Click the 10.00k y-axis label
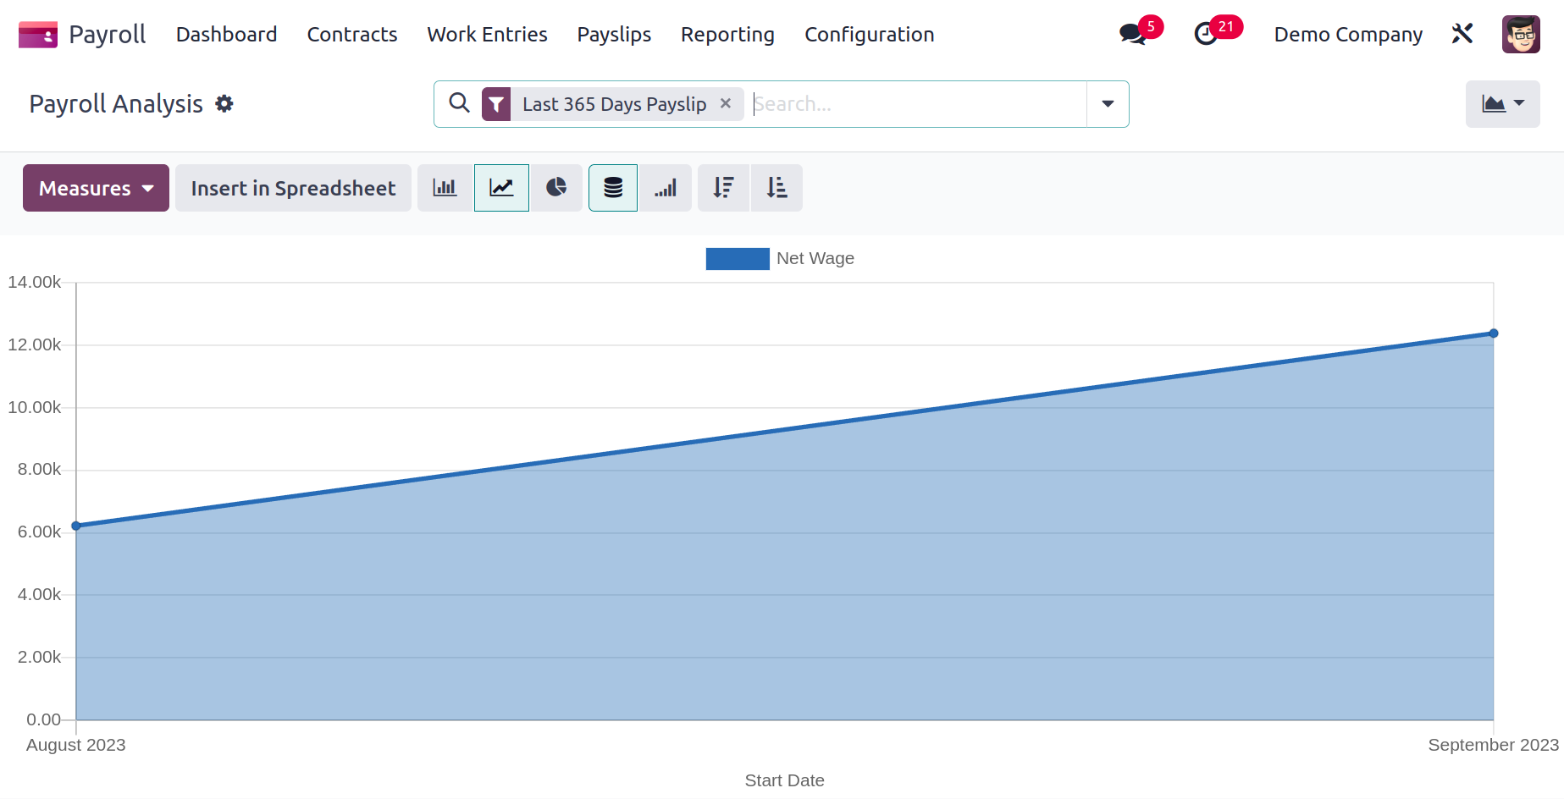Screen dimensions: 1564x799 click(x=35, y=407)
